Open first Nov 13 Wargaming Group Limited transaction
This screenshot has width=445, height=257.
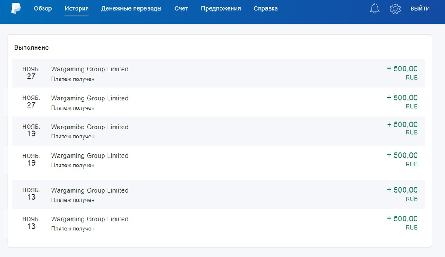click(x=219, y=194)
